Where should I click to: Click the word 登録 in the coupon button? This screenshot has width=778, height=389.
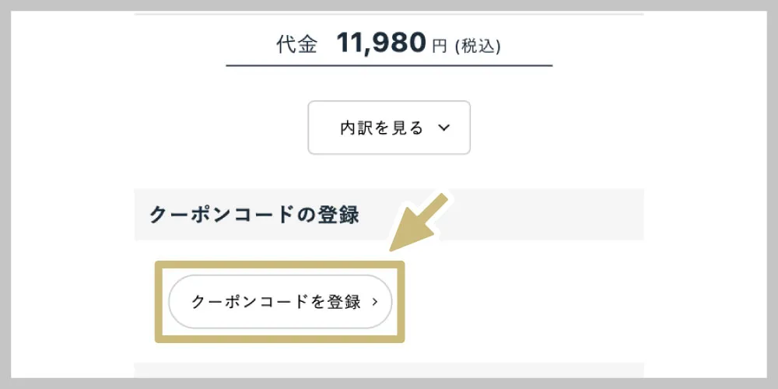[x=345, y=303]
